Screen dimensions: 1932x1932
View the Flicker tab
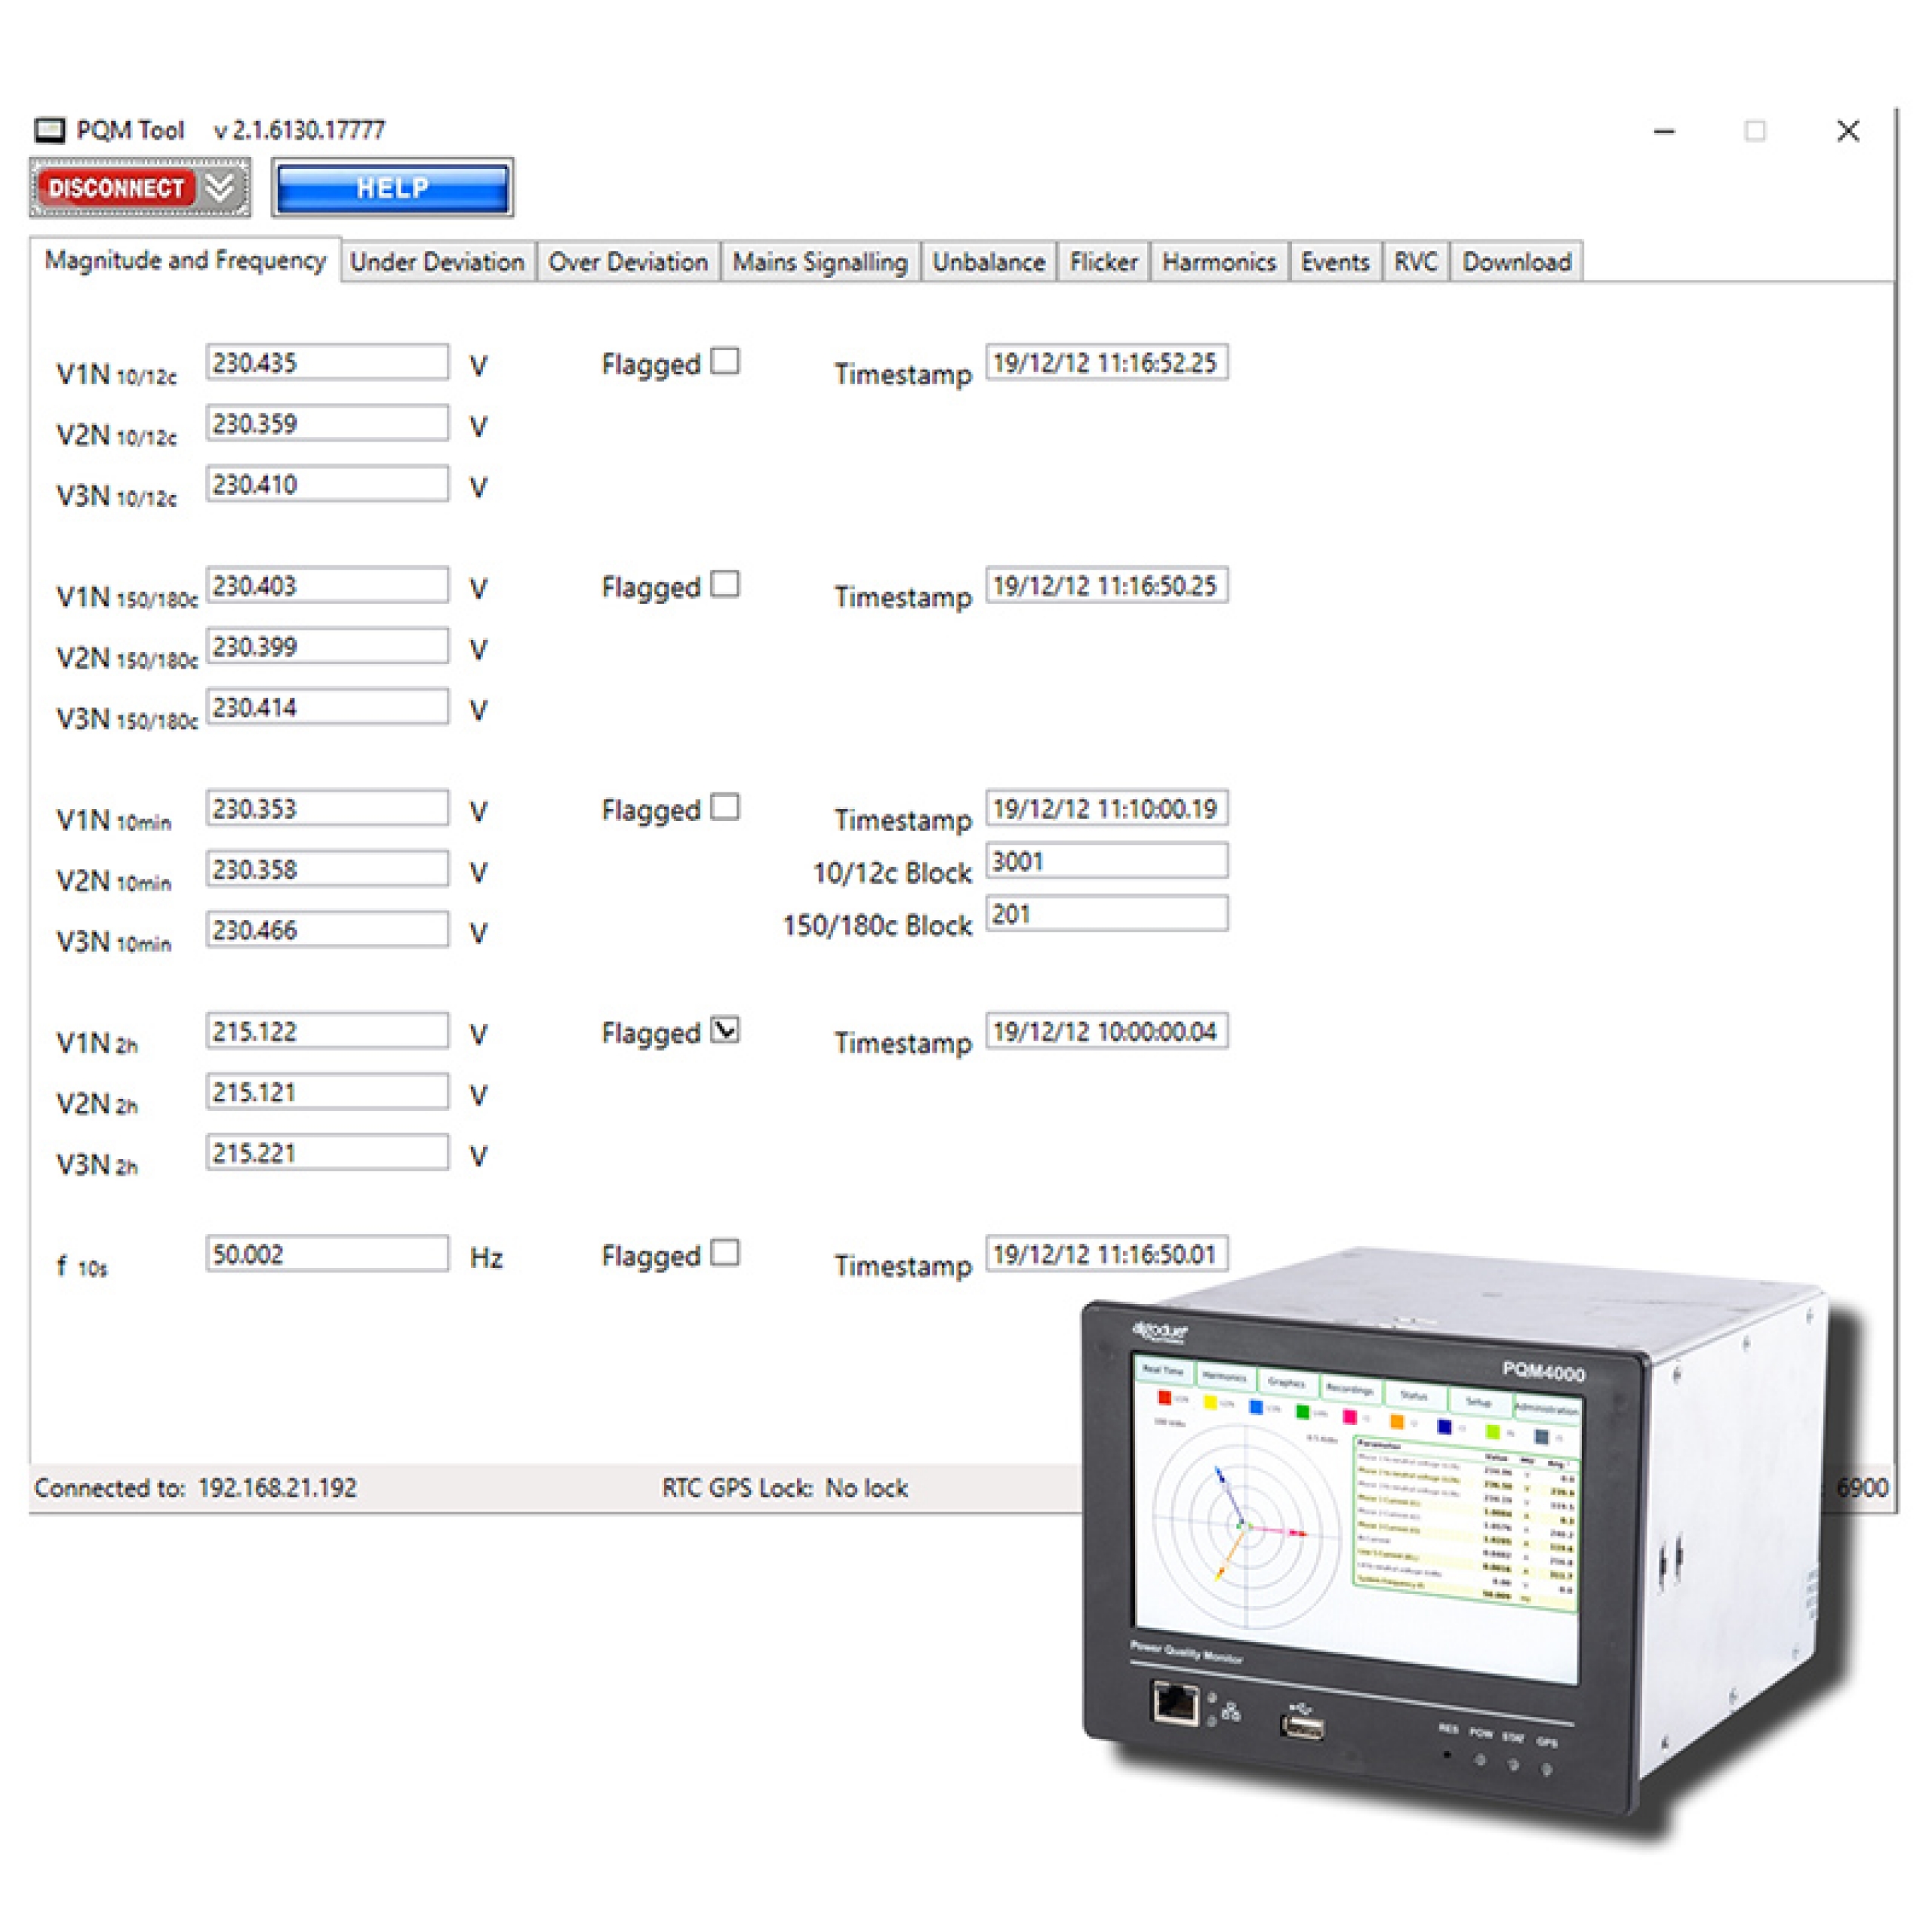[1103, 262]
